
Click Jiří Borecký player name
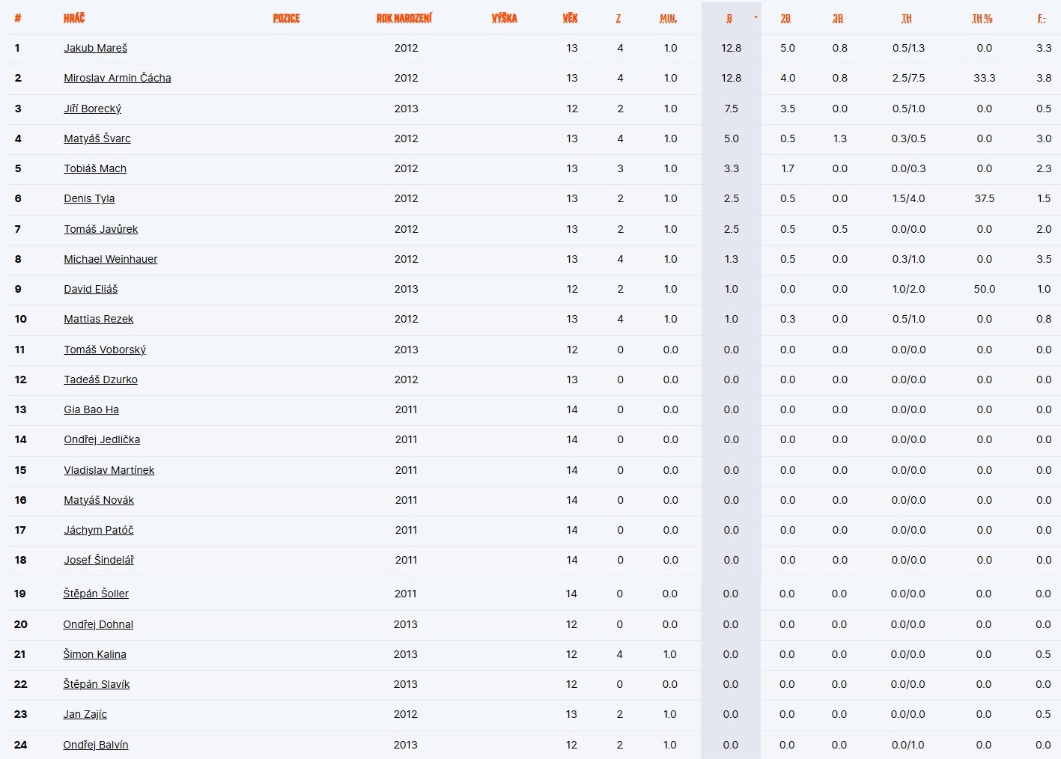(92, 109)
